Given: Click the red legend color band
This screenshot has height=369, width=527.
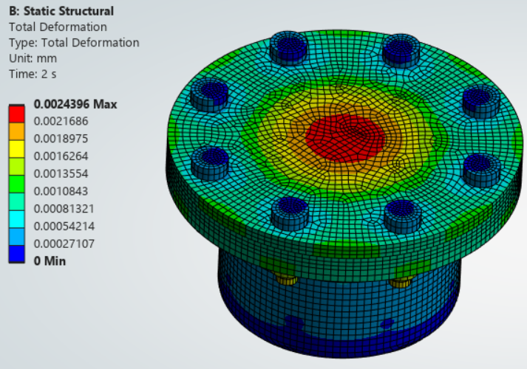Looking at the screenshot, I should pos(16,114).
